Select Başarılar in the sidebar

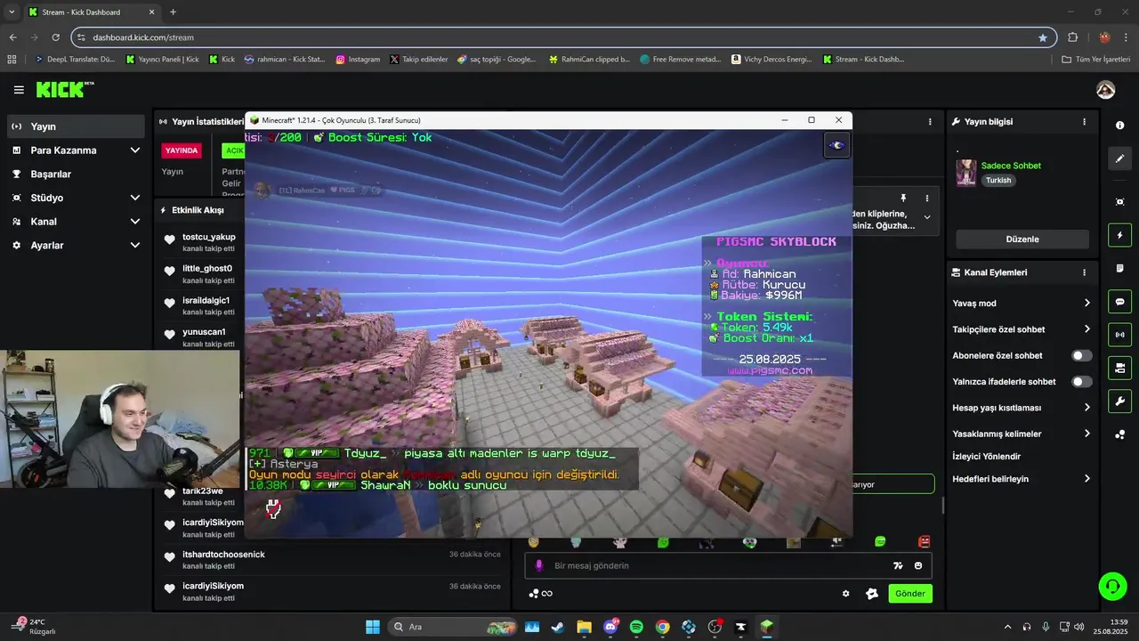point(76,174)
